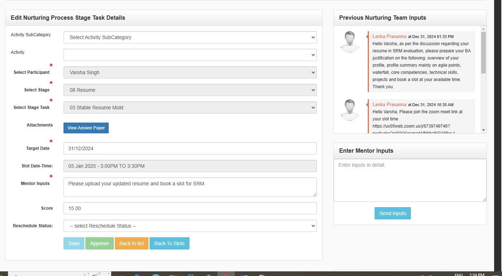Expand the empty Activity dropdown
502x276 pixels.
coord(190,55)
